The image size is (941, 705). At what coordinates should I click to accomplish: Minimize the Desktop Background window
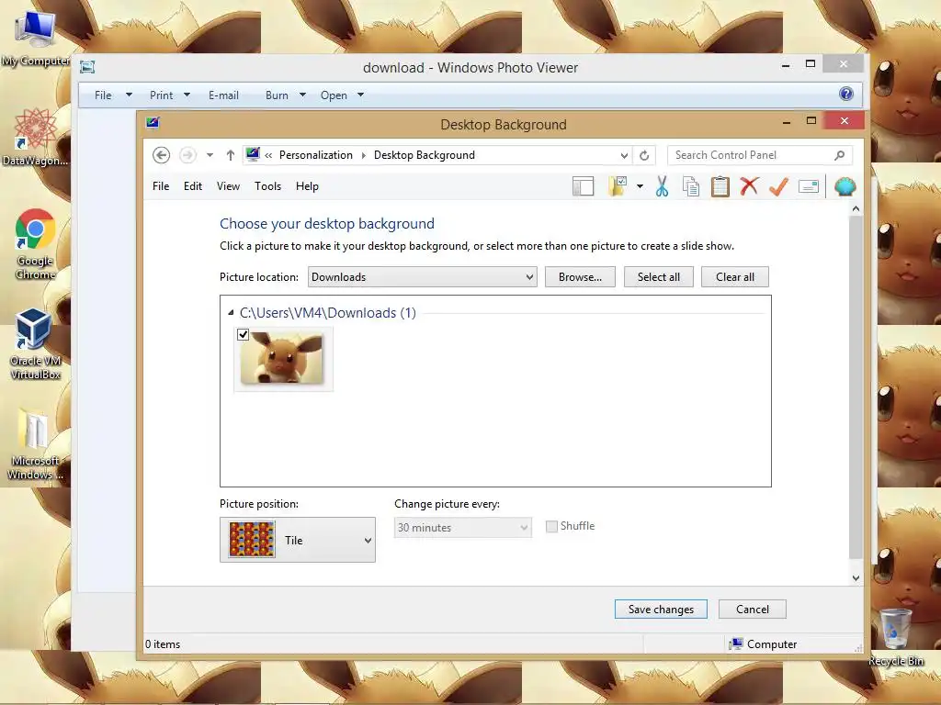pyautogui.click(x=787, y=122)
